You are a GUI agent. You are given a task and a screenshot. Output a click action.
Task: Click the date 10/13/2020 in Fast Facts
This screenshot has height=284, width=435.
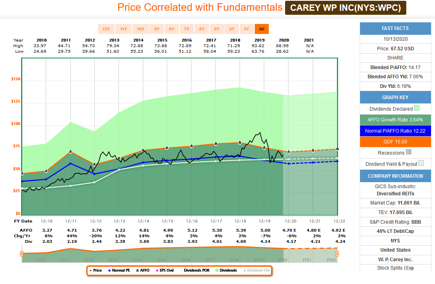pyautogui.click(x=396, y=39)
